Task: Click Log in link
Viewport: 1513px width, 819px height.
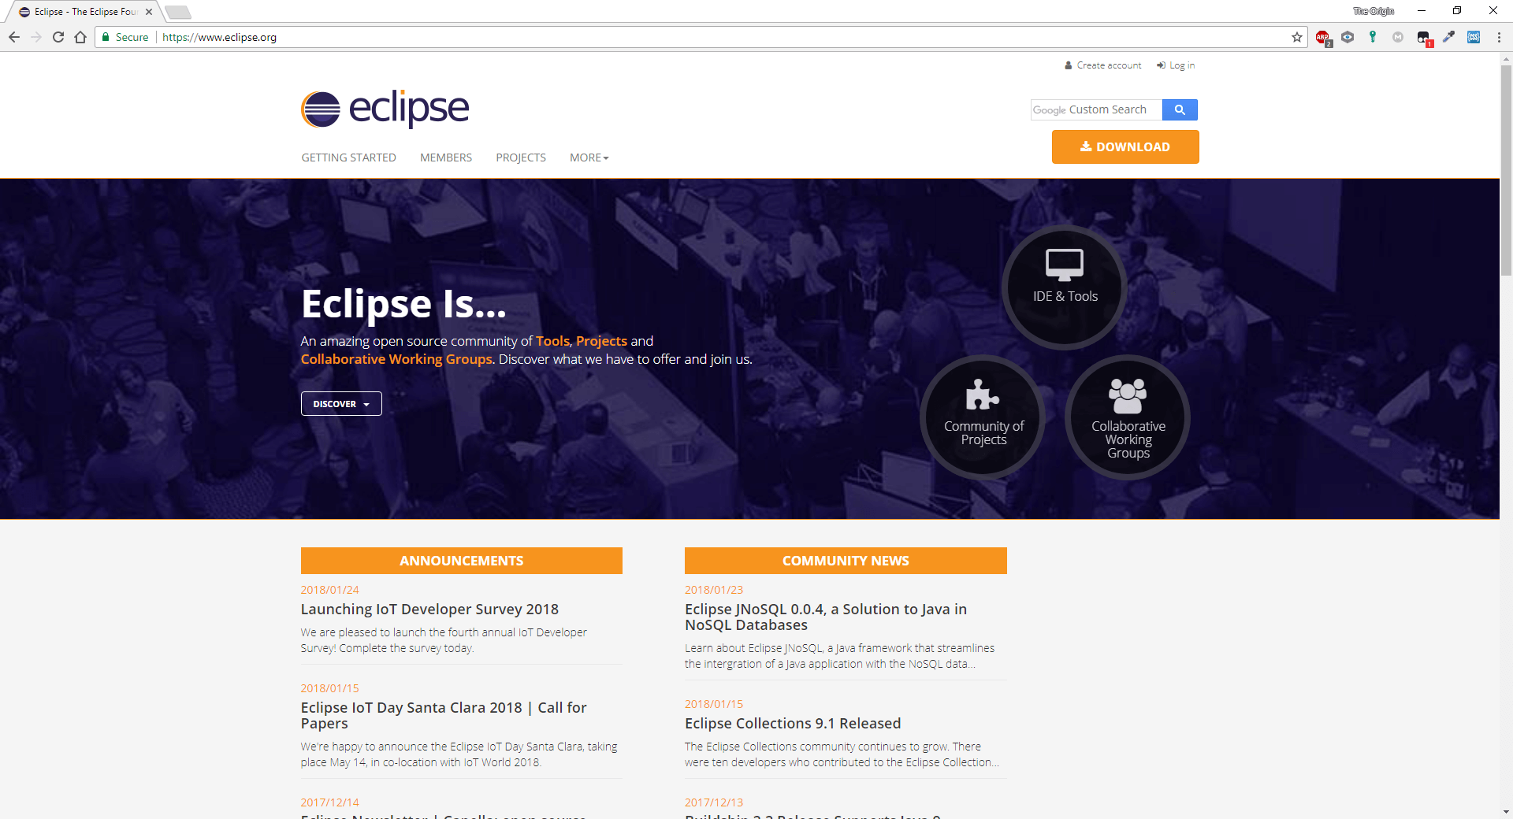Action: pos(1176,65)
